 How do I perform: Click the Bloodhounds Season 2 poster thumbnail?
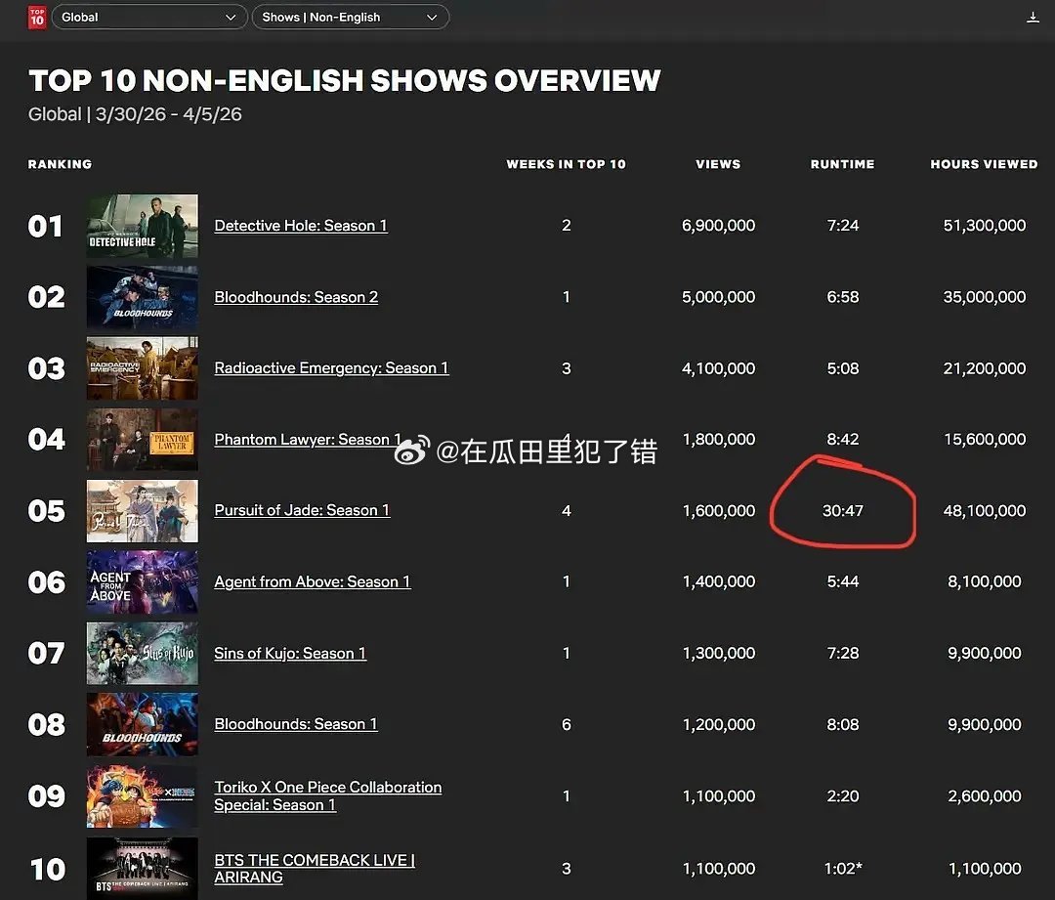coord(142,297)
